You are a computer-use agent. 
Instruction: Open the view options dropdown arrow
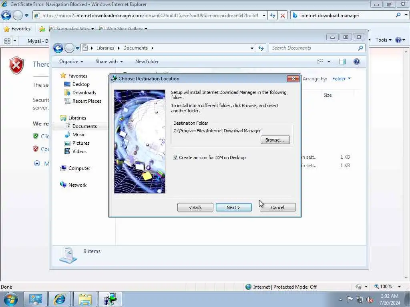pyautogui.click(x=329, y=62)
